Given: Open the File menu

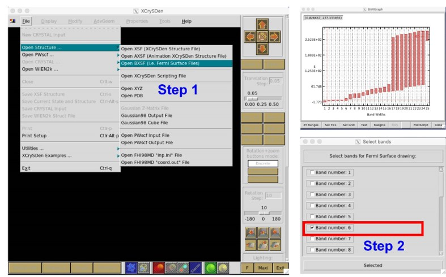Looking at the screenshot, I should 26,21.
